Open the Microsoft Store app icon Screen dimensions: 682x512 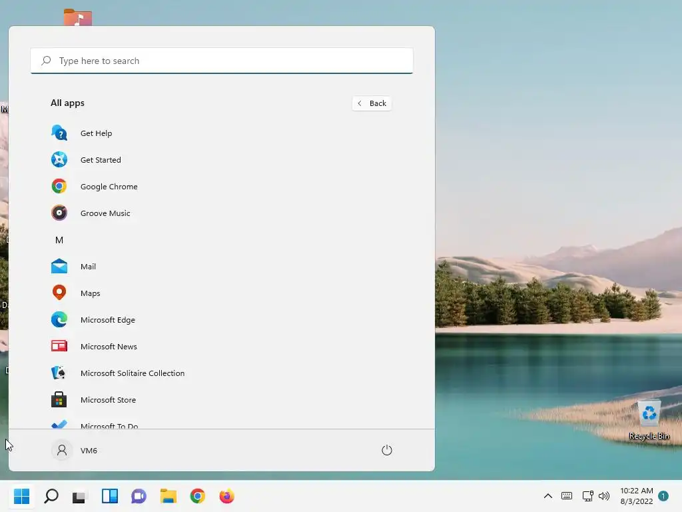(x=59, y=399)
